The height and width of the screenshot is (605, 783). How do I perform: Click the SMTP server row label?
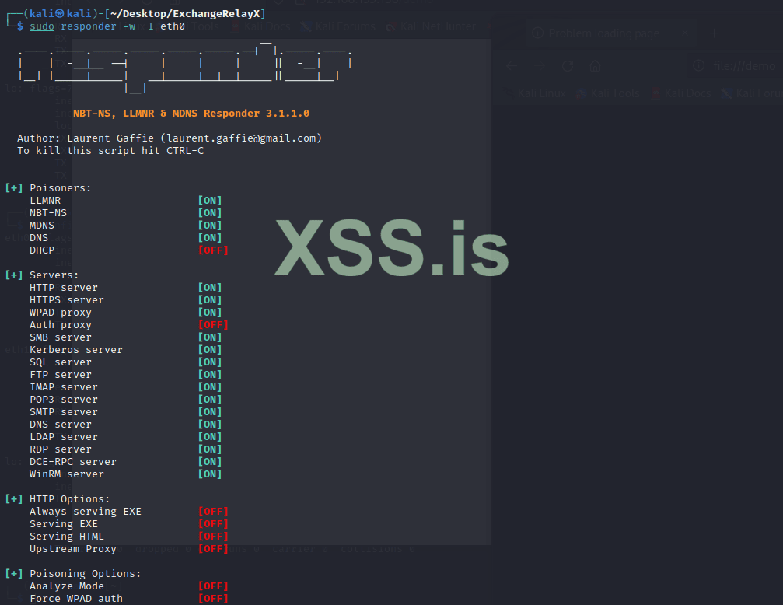click(64, 412)
